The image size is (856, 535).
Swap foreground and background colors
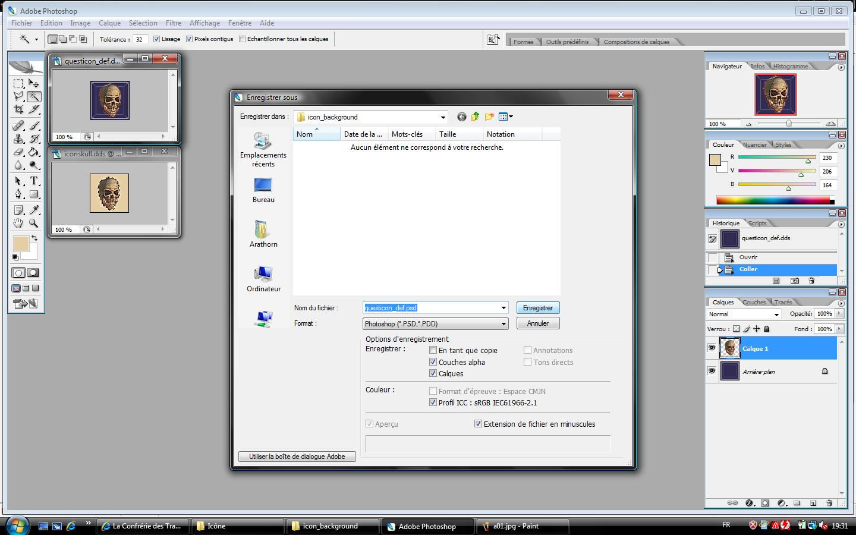[x=34, y=238]
